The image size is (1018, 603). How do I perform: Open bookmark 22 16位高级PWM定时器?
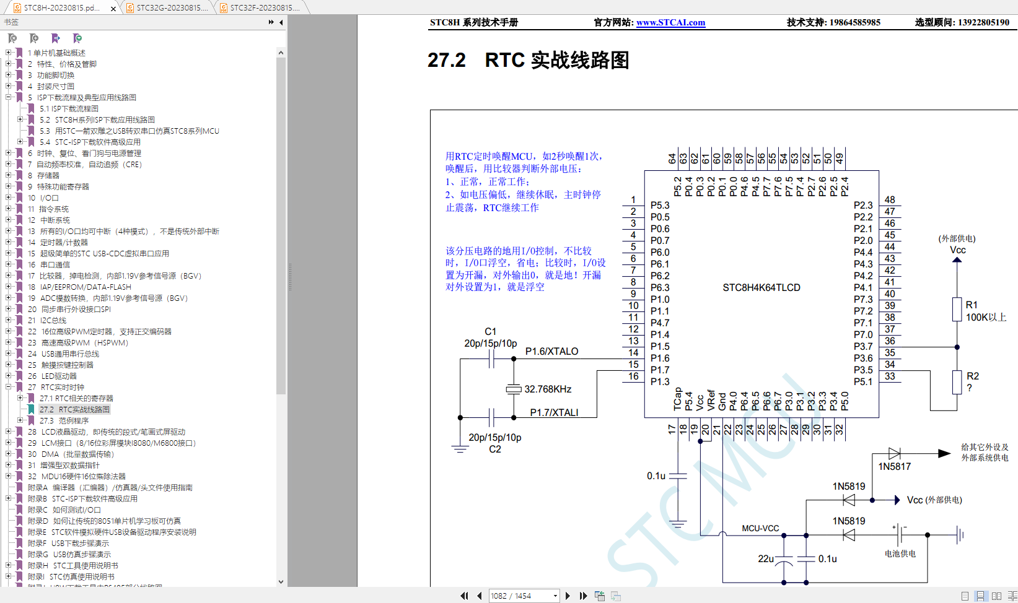pos(99,331)
